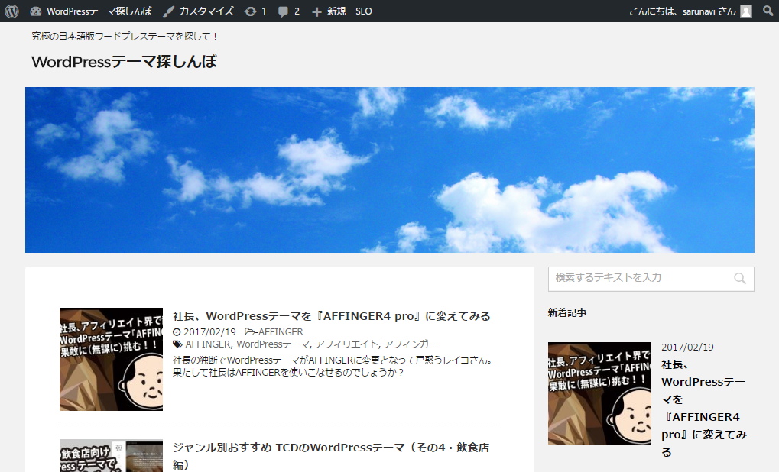Click the WordPressテーマ探しんぼ site title

tap(124, 63)
